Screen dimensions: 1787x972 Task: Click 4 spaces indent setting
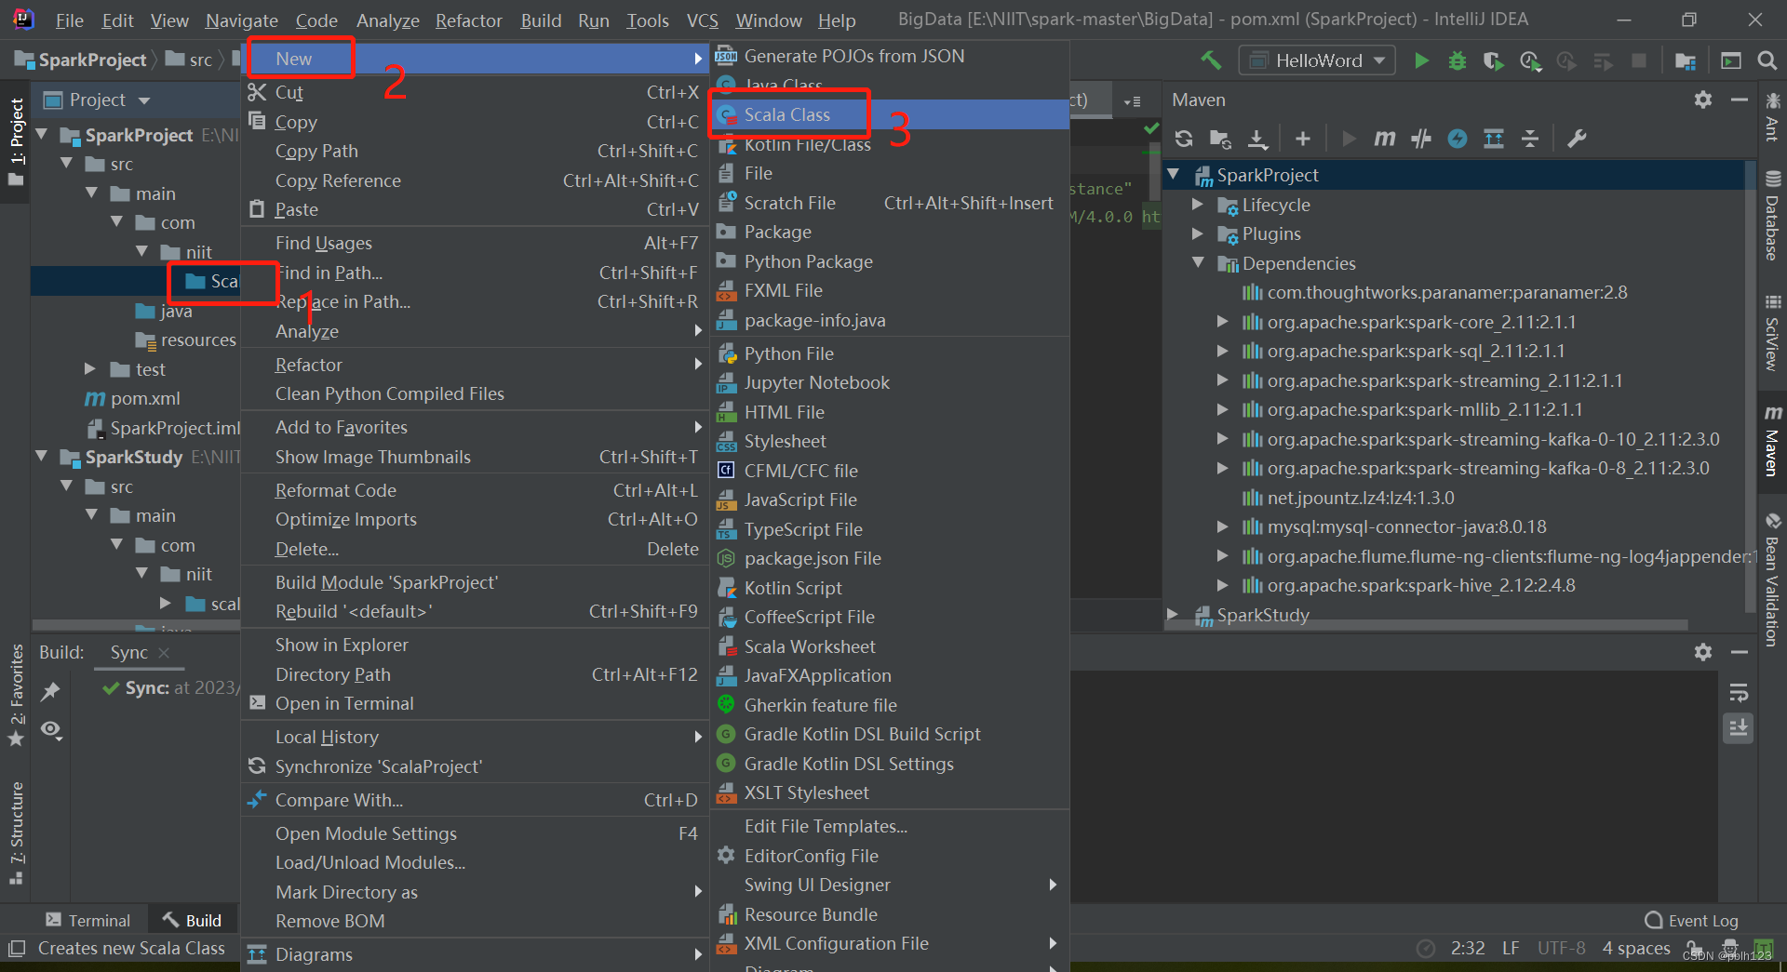coord(1636,948)
